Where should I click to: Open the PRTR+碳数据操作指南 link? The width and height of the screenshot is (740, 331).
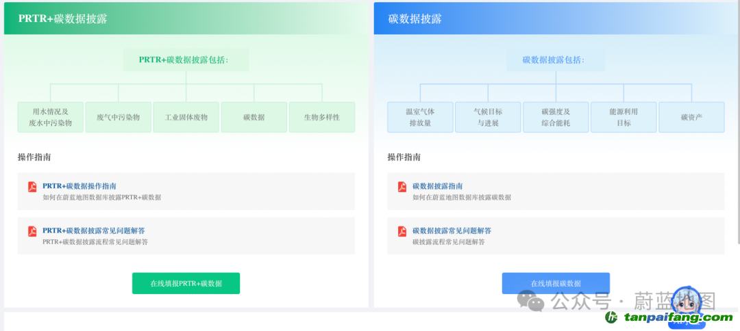pos(79,186)
